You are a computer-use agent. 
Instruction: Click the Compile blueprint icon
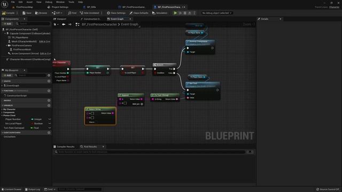point(4,13)
